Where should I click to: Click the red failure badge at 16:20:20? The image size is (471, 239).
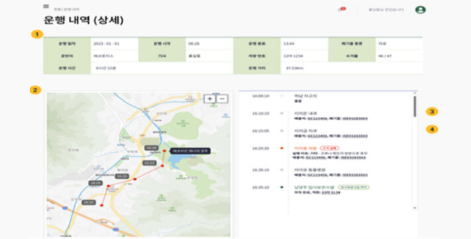(x=329, y=149)
